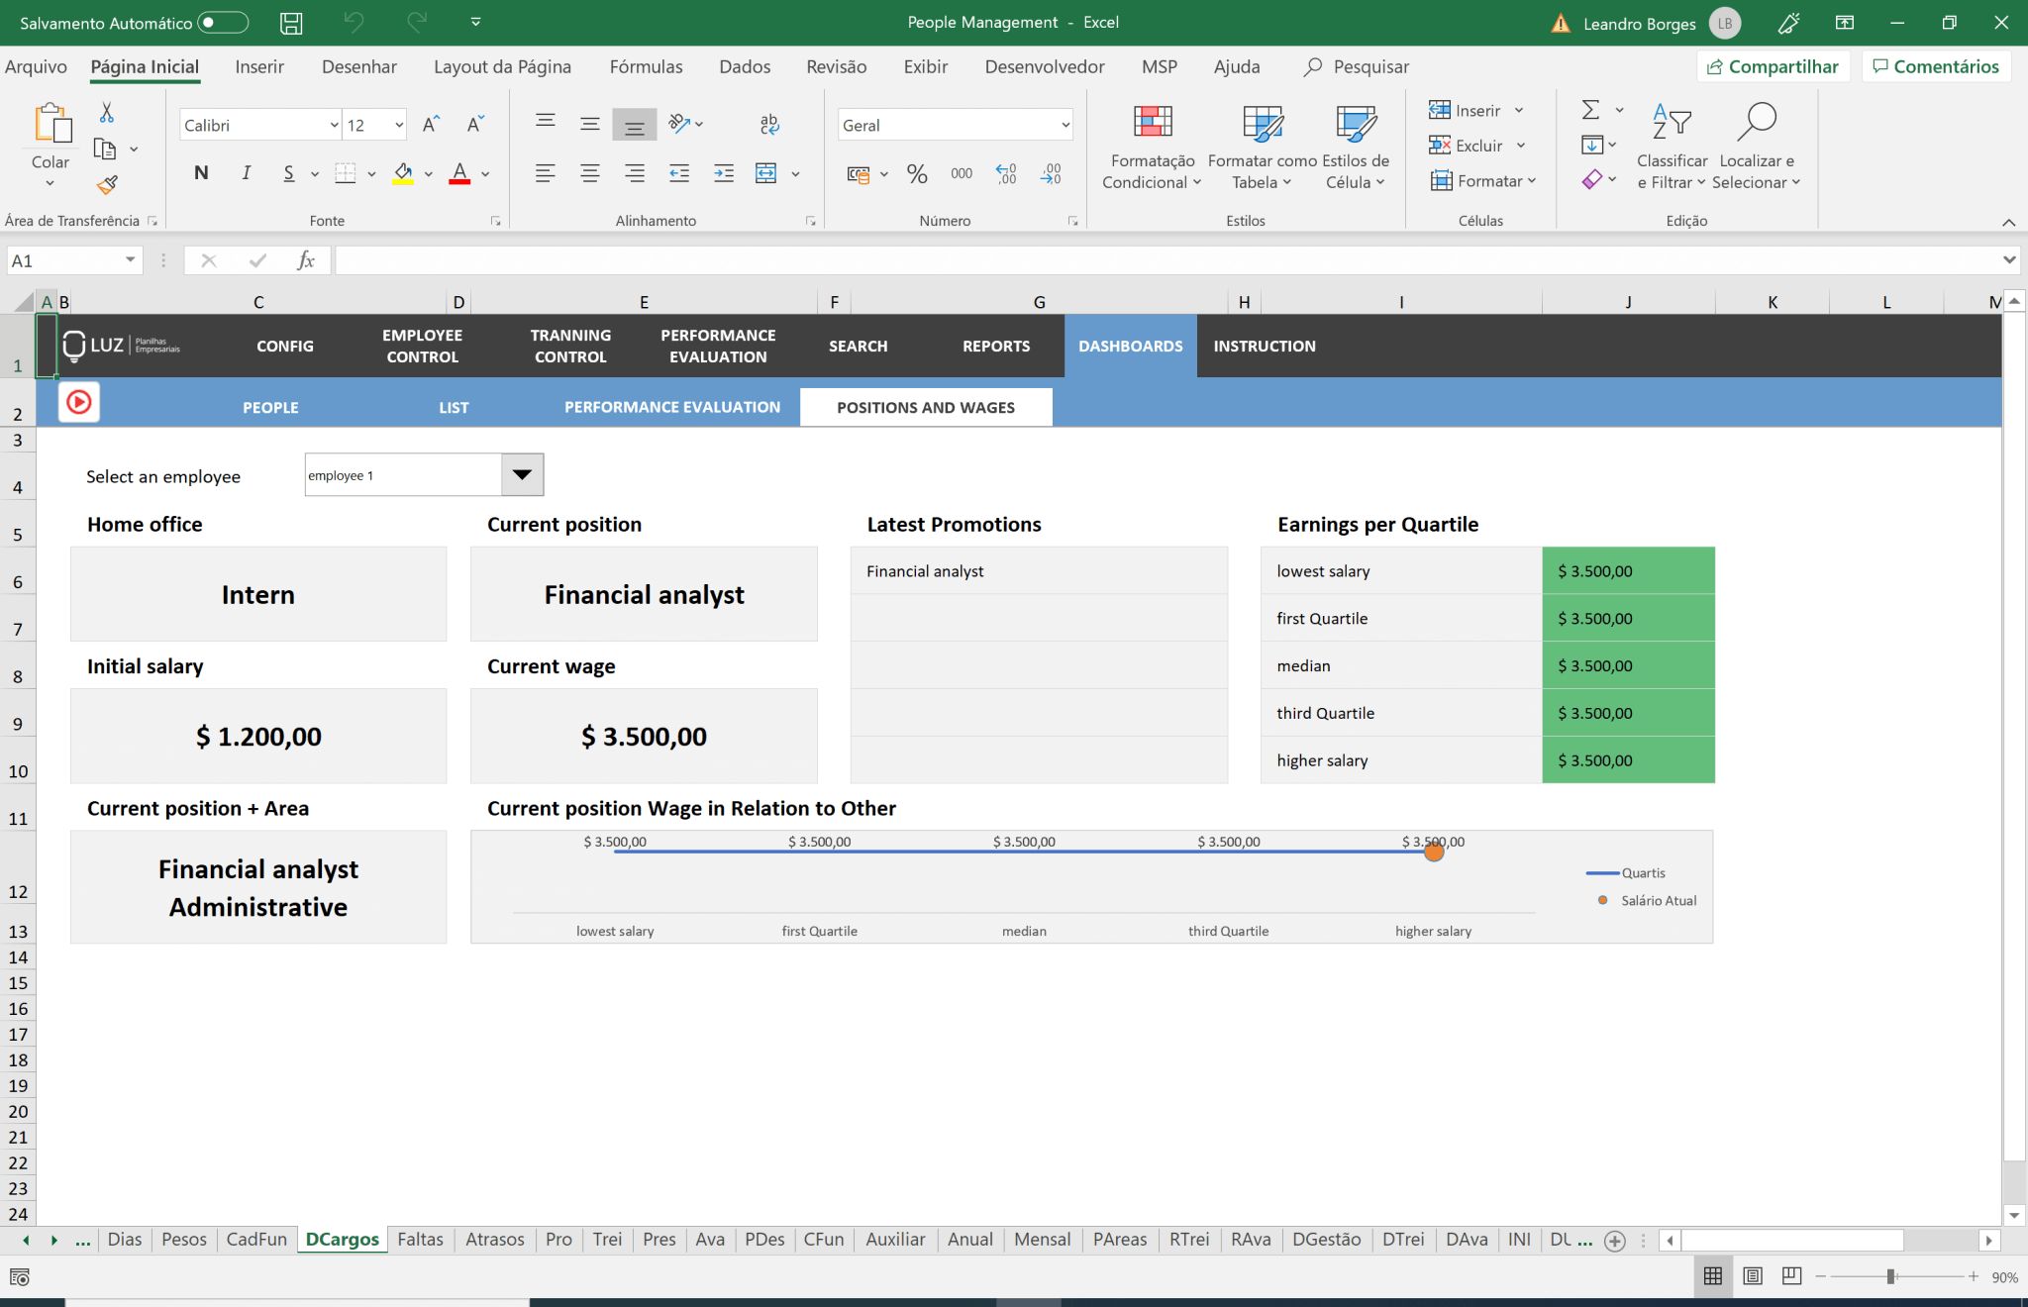Viewport: 2028px width, 1307px height.
Task: Click the Compartilhar button
Action: (1774, 66)
